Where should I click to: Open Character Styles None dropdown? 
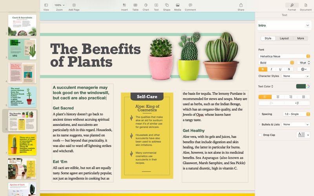(296, 76)
